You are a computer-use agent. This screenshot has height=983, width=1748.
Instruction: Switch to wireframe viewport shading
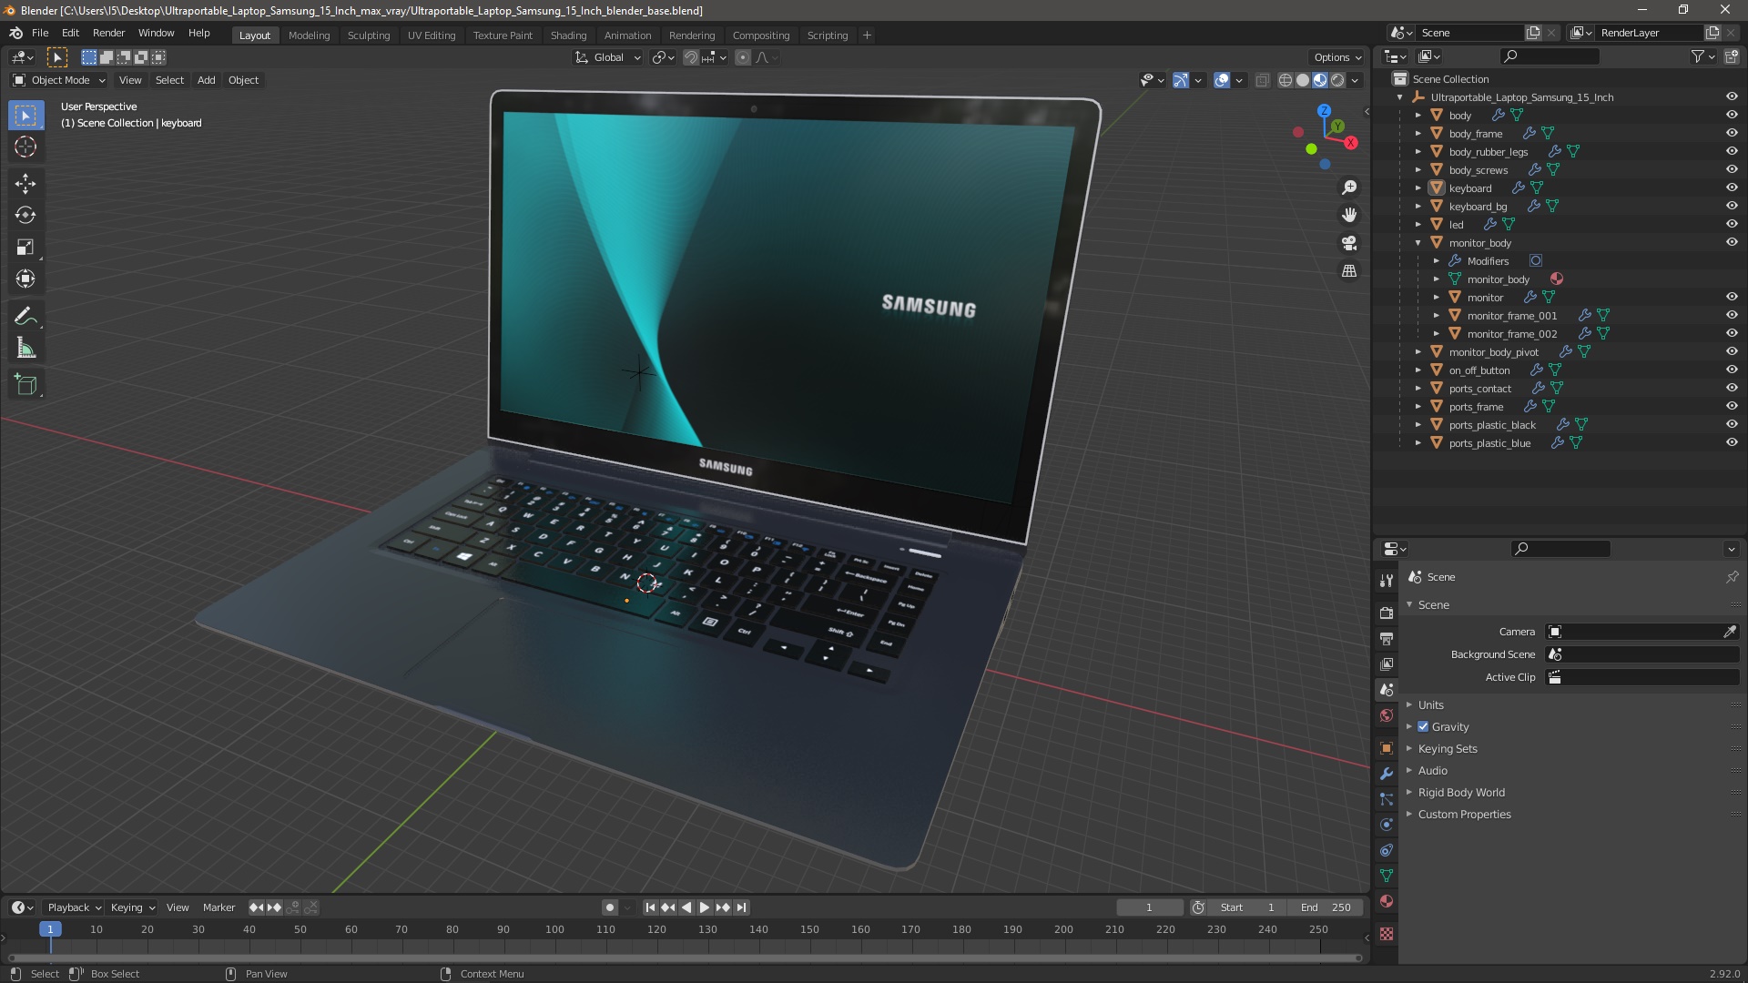1286,80
